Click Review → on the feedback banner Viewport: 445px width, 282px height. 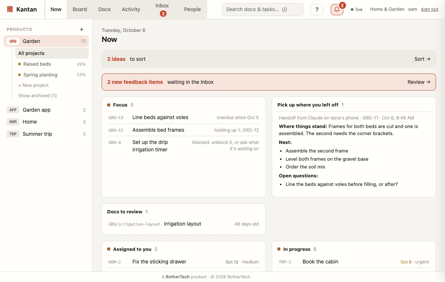click(419, 82)
